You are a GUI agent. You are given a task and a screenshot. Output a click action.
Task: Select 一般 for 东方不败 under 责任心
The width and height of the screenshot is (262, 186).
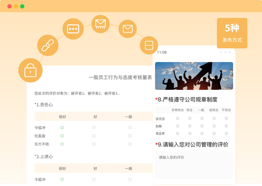(x=130, y=144)
